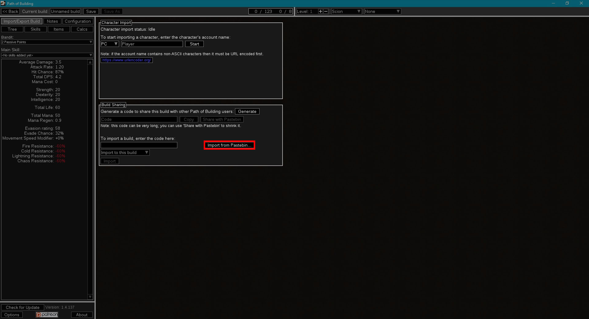Click the Save As button
The image size is (589, 319).
click(112, 11)
